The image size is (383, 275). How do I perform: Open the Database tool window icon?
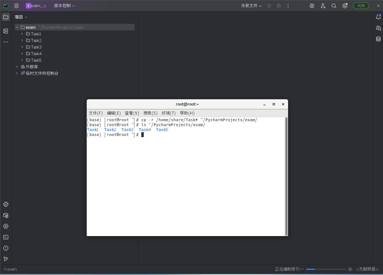click(x=378, y=39)
